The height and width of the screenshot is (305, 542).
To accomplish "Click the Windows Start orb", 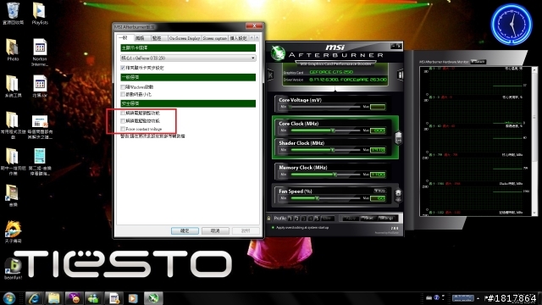I will click(9, 298).
